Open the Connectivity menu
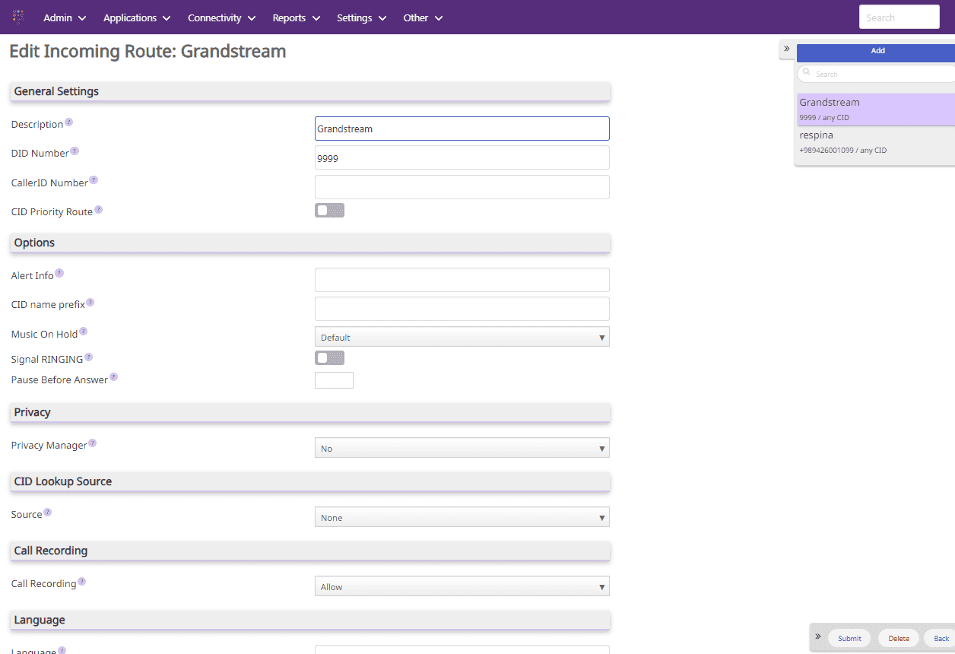955x654 pixels. pos(221,17)
